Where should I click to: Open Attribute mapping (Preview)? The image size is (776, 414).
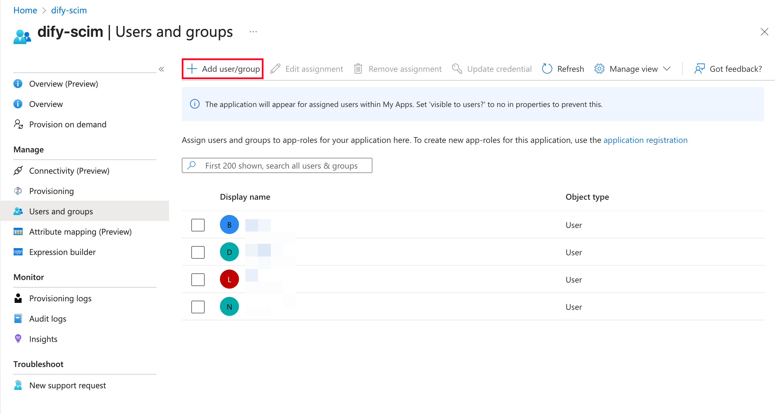pyautogui.click(x=80, y=232)
